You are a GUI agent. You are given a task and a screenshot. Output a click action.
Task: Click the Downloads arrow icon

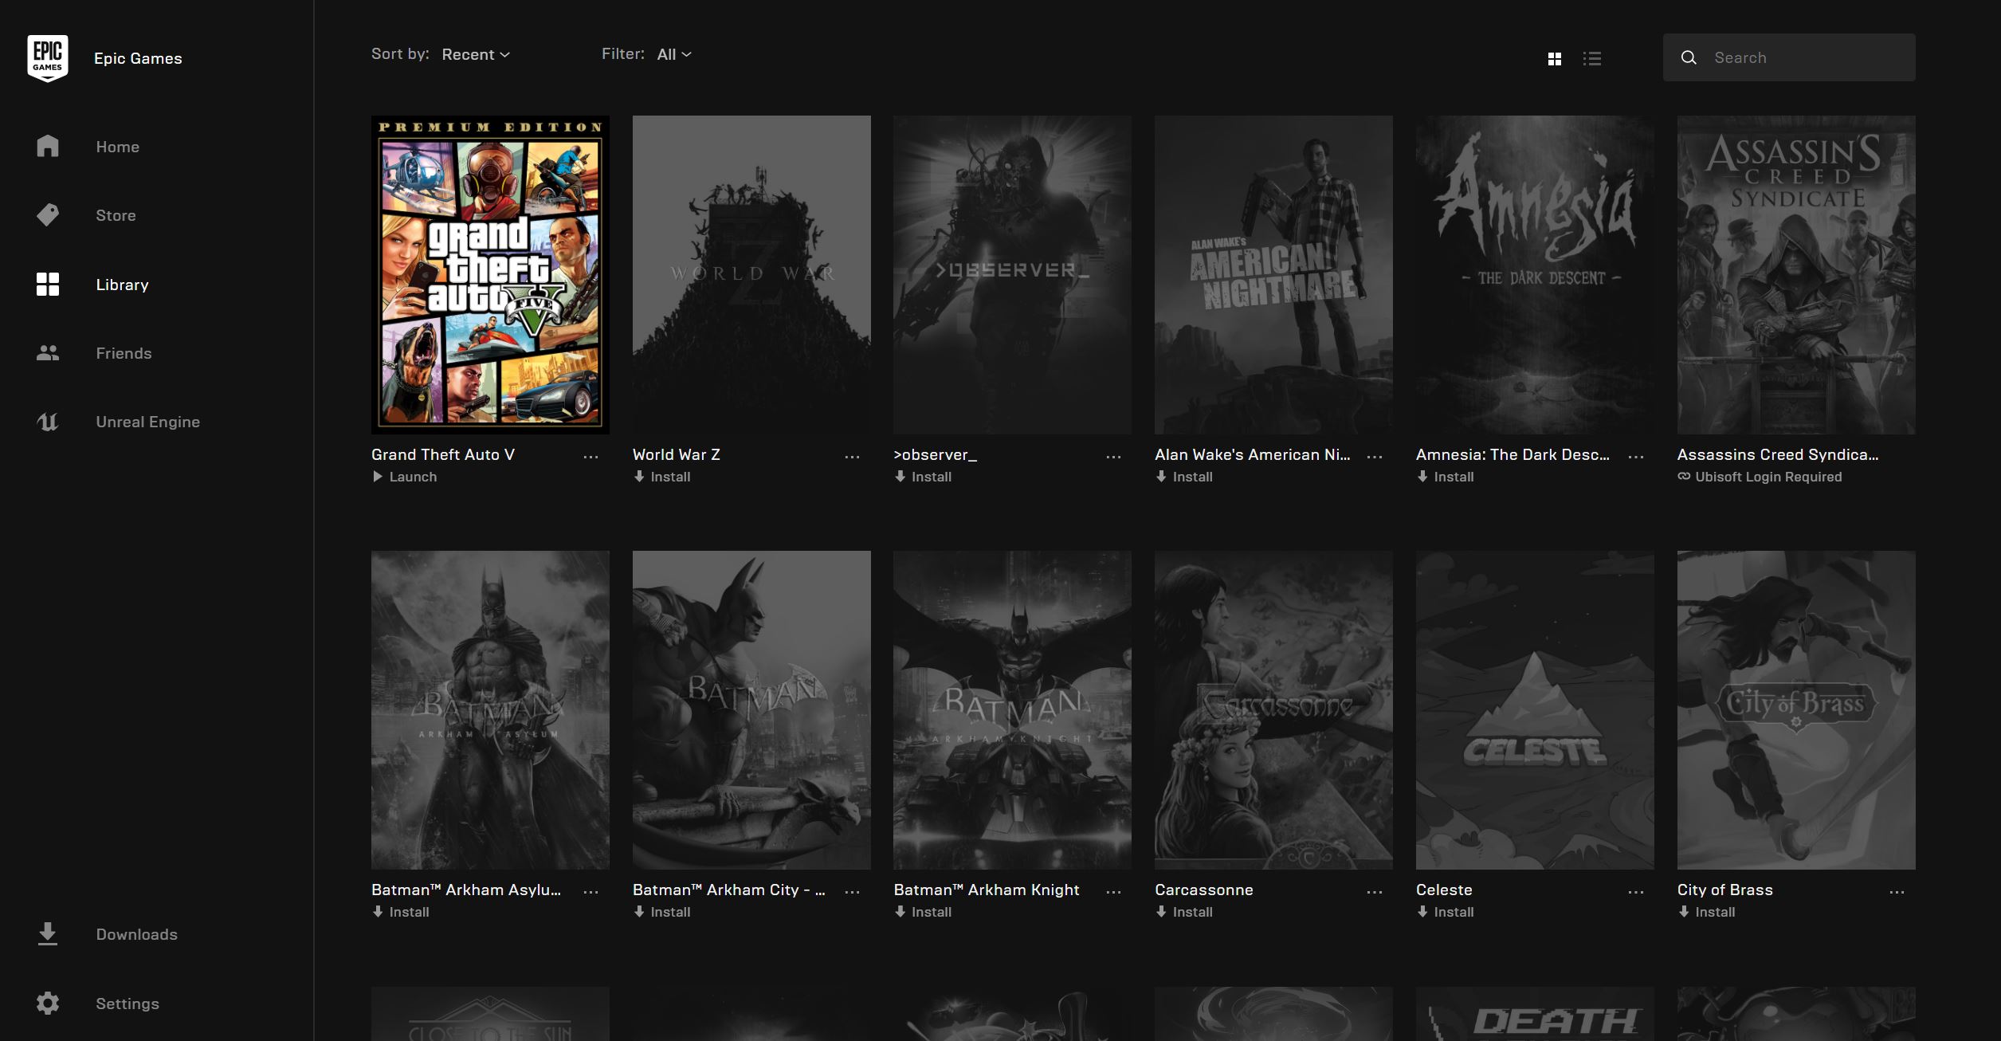48,934
